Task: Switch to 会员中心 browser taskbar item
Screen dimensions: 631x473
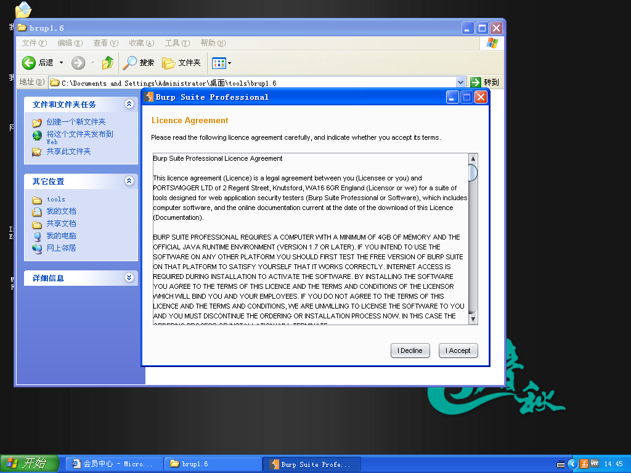Action: [x=114, y=464]
